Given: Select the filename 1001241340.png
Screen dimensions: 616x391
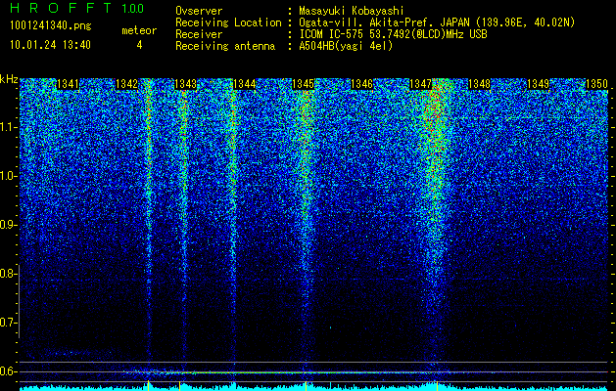Looking at the screenshot, I should 51,25.
